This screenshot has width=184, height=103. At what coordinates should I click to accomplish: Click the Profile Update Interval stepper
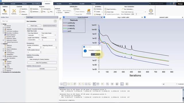click(x=41, y=52)
